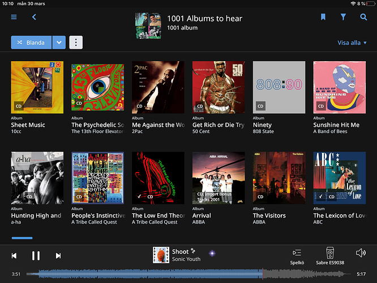Screen dimensions: 377x283
Task: Open the filter funnel icon
Action: point(343,17)
